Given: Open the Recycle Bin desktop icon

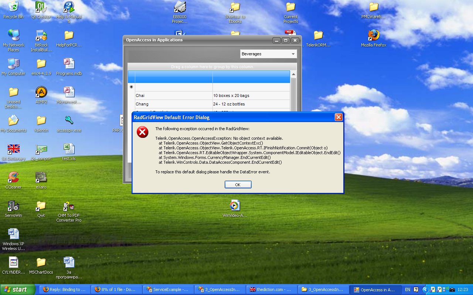Looking at the screenshot, I should tap(13, 10).
